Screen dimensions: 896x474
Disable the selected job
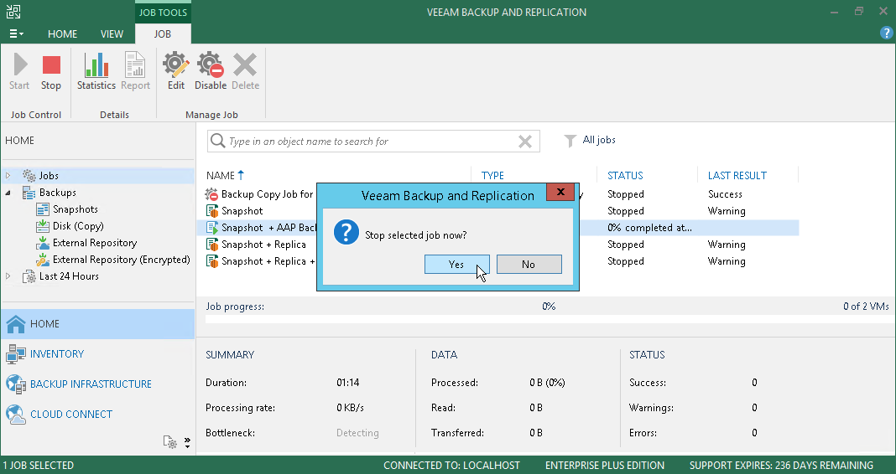coord(211,70)
